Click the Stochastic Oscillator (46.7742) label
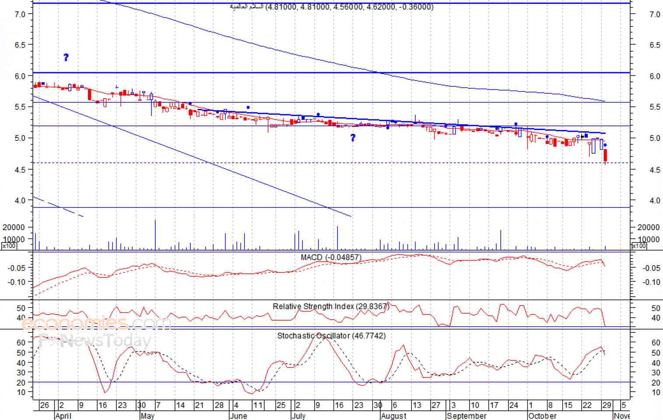This screenshot has height=420, width=663. point(331,336)
